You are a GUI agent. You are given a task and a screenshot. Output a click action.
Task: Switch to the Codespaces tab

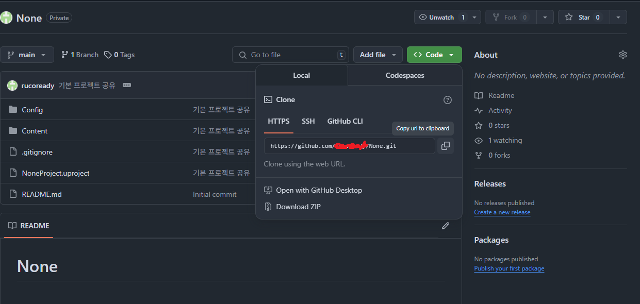405,75
